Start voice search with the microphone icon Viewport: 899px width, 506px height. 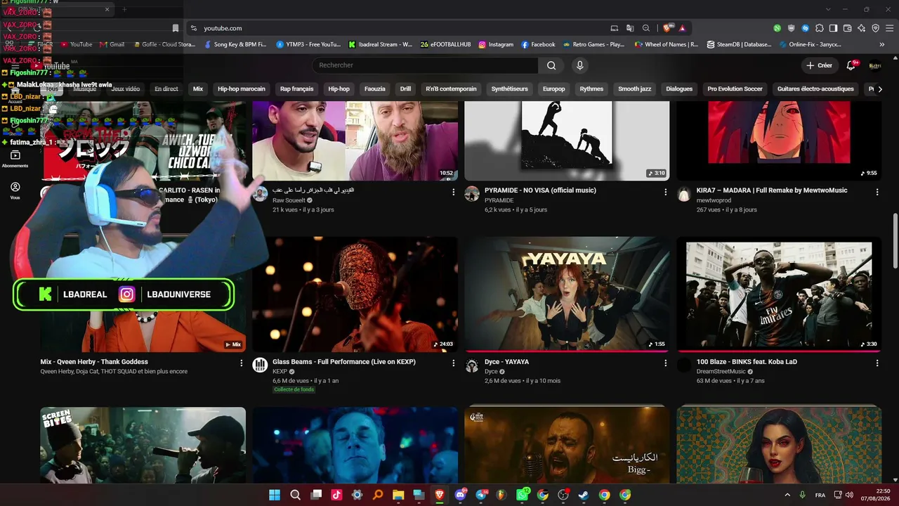(579, 65)
